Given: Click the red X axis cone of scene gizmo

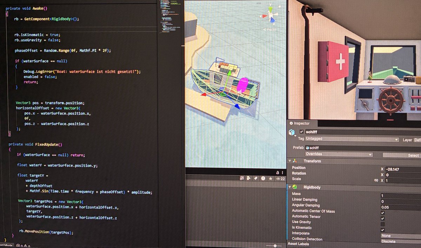Looking at the screenshot, I should pyautogui.click(x=264, y=16).
